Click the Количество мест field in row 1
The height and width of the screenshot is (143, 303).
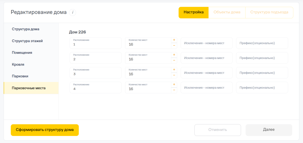tap(148, 43)
